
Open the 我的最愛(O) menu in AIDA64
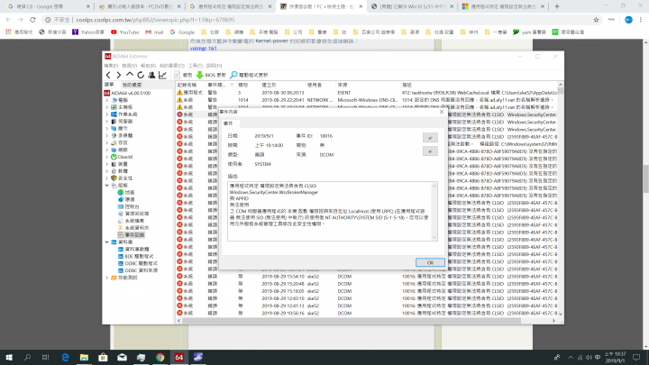(x=172, y=66)
